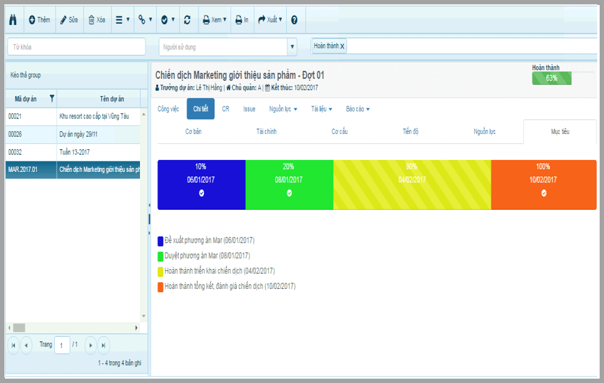Open the Xuất export dropdown

(270, 20)
